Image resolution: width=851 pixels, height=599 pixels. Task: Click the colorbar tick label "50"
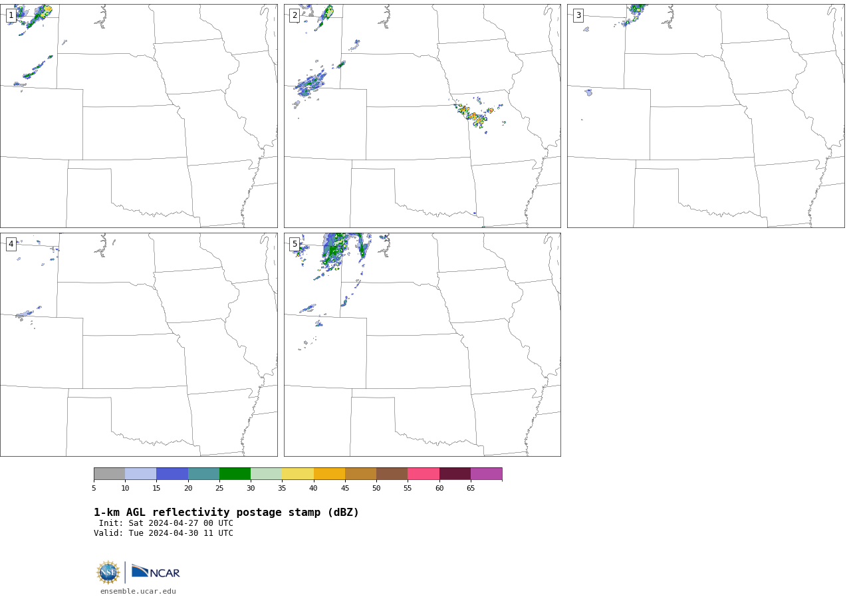[x=376, y=489]
